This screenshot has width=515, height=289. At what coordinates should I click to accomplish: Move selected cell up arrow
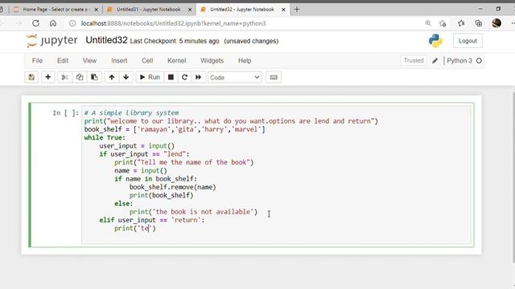pyautogui.click(x=112, y=77)
